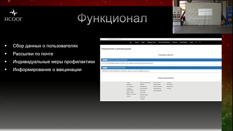Click the Выход link in the navbar

(191, 42)
